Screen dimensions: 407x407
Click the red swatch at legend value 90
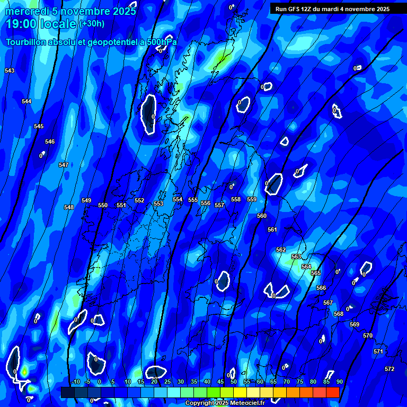click(x=333, y=392)
